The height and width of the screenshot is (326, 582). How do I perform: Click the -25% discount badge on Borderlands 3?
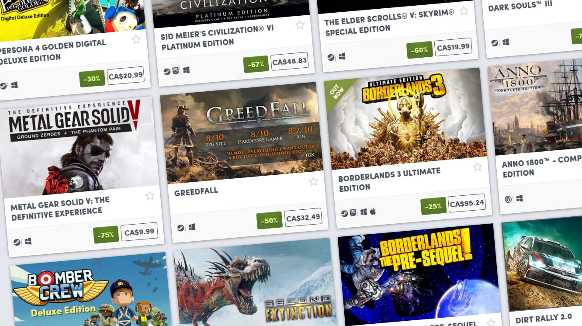(x=433, y=206)
